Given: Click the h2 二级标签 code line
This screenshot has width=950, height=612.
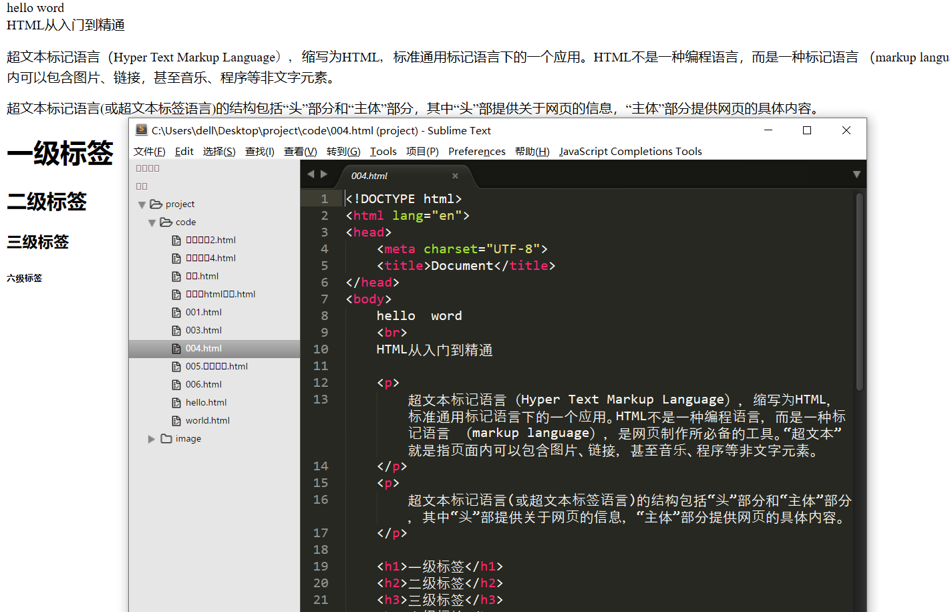Looking at the screenshot, I should [x=440, y=583].
